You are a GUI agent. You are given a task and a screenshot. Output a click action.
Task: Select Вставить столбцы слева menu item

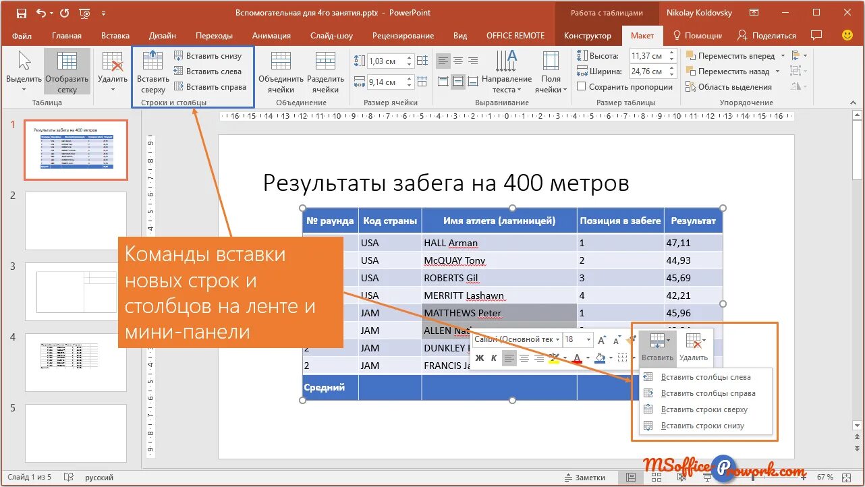(x=706, y=377)
